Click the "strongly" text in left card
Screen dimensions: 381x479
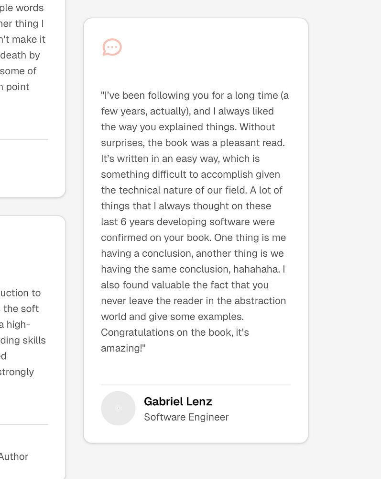click(17, 372)
